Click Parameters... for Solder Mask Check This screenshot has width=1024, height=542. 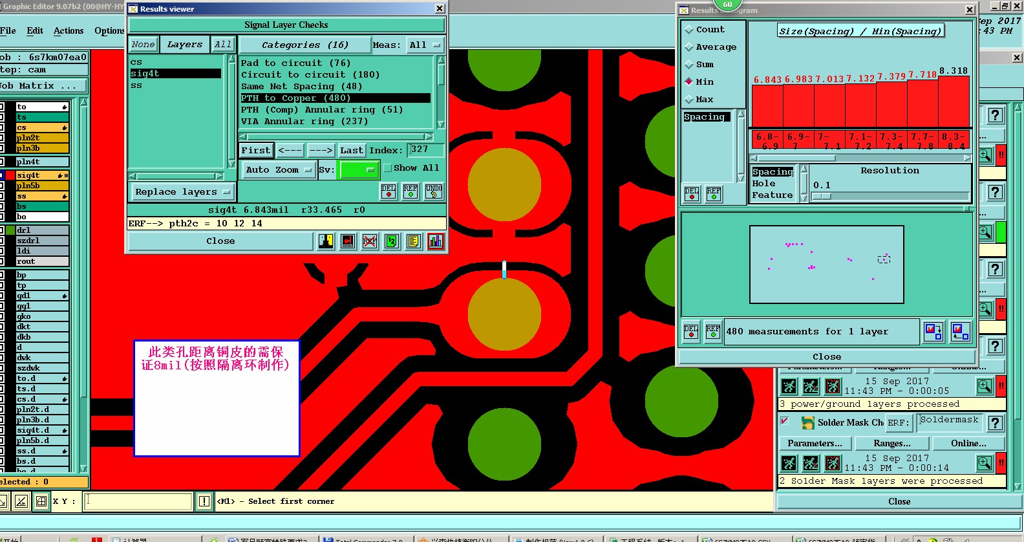point(815,444)
